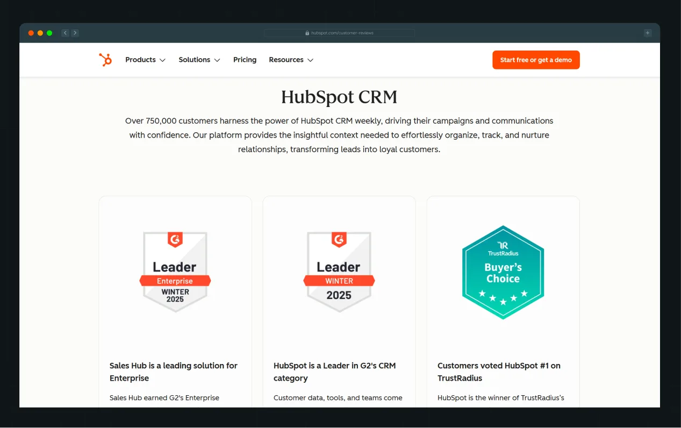681x428 pixels.
Task: Expand the Resources dropdown menu
Action: (x=291, y=60)
